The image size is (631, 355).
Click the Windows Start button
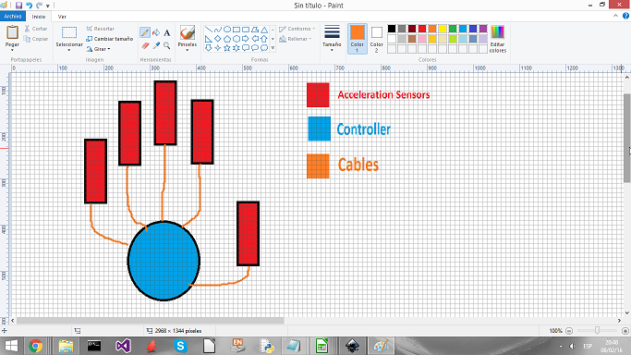[x=11, y=346]
